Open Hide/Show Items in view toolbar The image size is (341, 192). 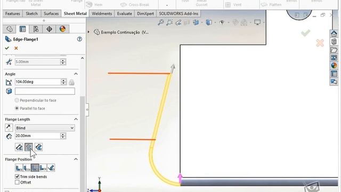(222, 22)
